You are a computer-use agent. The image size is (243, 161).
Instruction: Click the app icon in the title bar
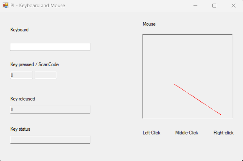tap(5, 6)
